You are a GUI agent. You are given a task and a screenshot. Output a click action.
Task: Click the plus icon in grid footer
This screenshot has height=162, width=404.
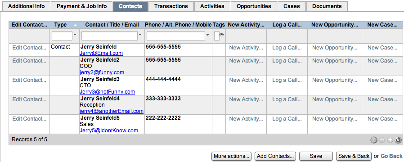click(x=390, y=140)
